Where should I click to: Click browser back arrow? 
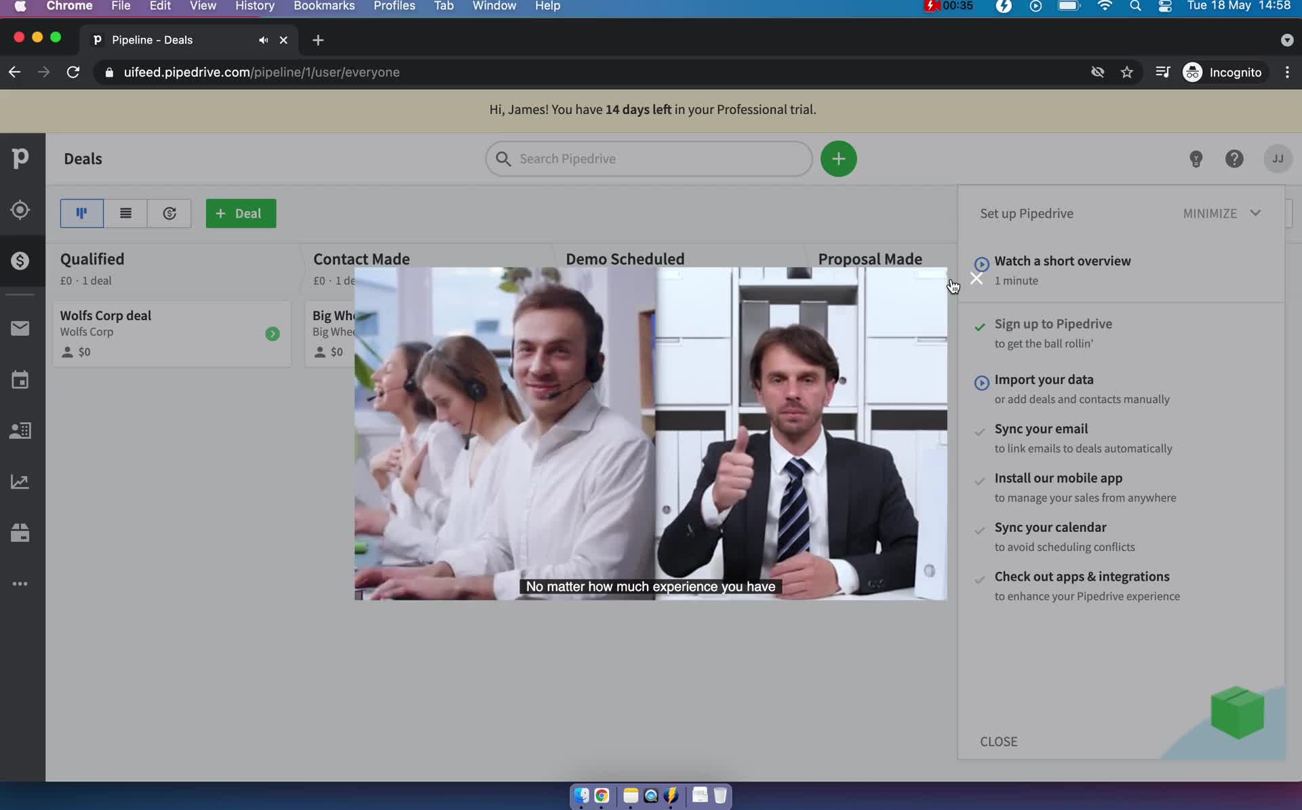tap(15, 72)
